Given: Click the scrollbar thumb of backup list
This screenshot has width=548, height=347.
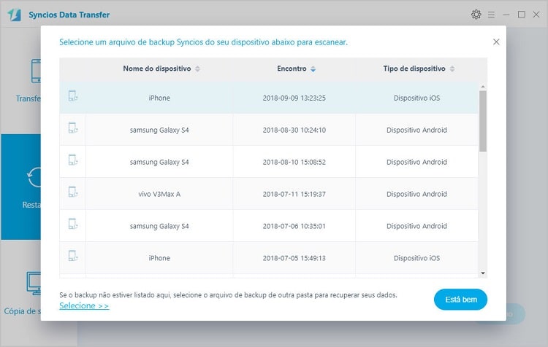Looking at the screenshot, I should [483, 121].
